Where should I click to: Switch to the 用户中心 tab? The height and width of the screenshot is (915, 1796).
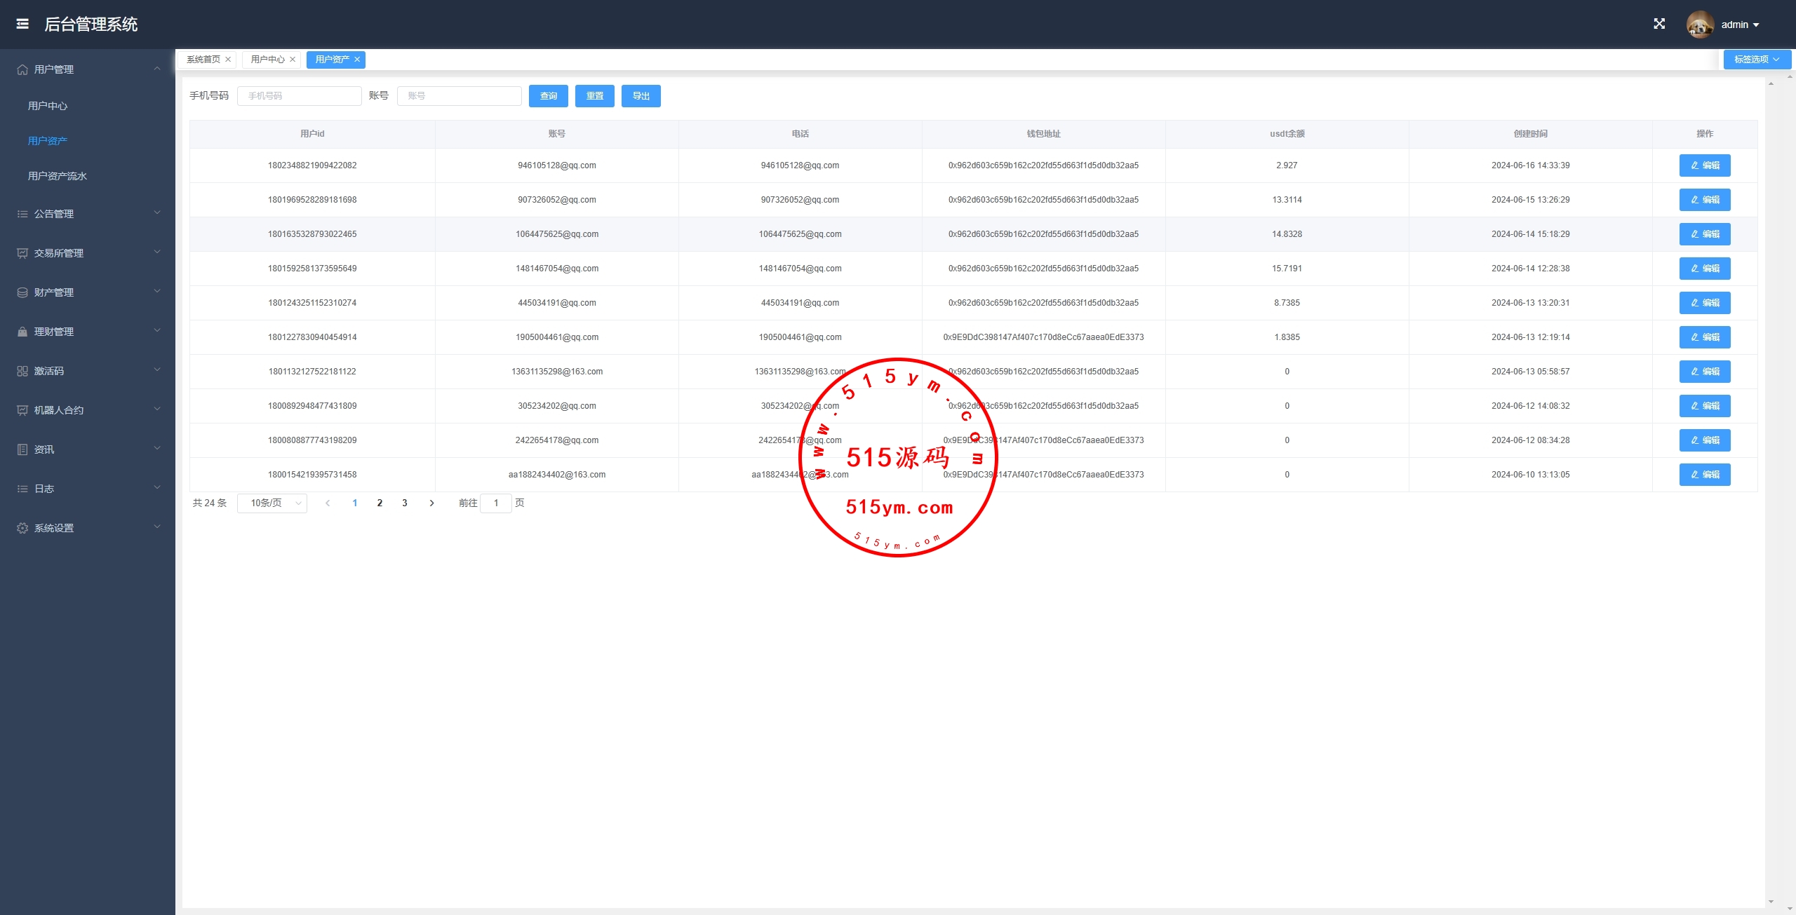[267, 60]
